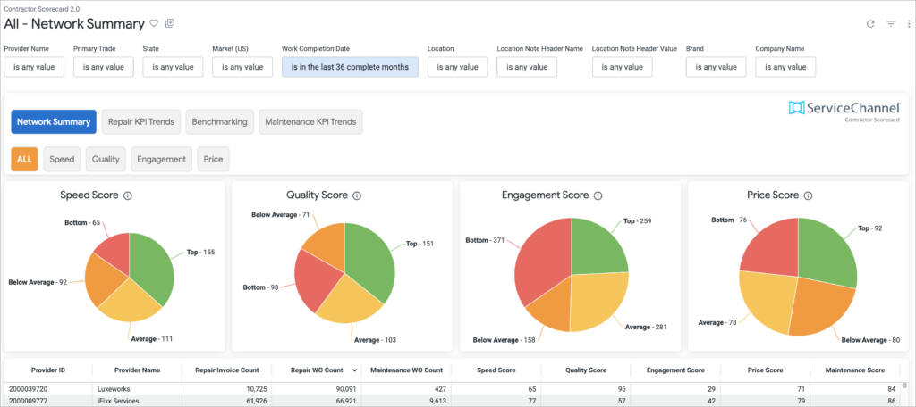Click the Engagement Score info icon
This screenshot has width=916, height=407.
click(598, 195)
